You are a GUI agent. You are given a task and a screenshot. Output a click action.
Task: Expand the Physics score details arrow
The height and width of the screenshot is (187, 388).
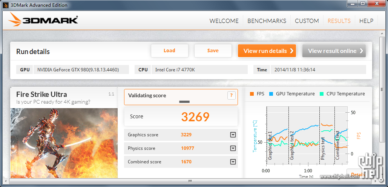pos(233,148)
